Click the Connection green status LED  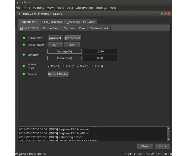(x=24, y=38)
